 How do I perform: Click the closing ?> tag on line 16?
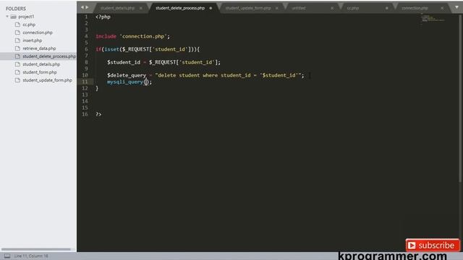tap(98, 114)
